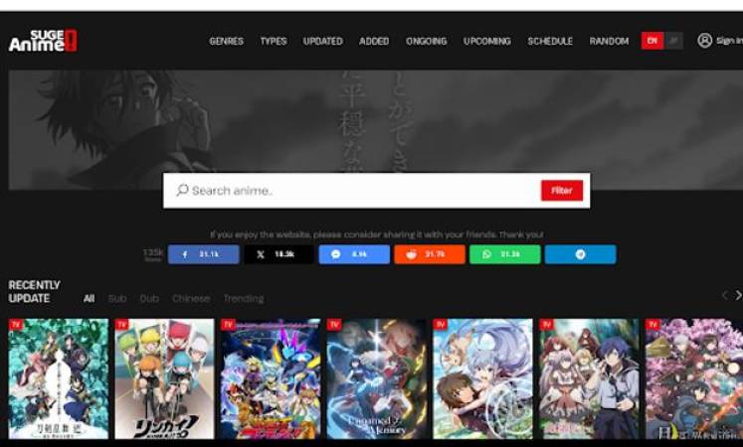Open a Random anime
The image size is (743, 447).
point(609,41)
